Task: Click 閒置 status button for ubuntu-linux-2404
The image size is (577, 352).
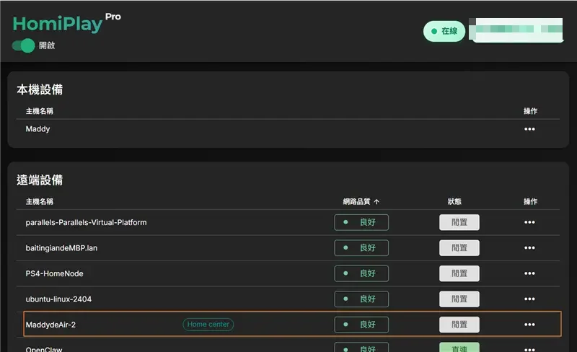Action: point(459,299)
